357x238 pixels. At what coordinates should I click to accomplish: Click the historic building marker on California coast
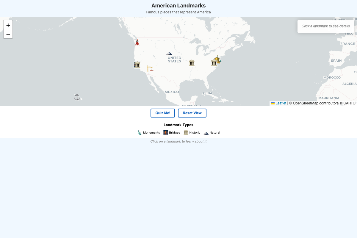click(x=137, y=65)
